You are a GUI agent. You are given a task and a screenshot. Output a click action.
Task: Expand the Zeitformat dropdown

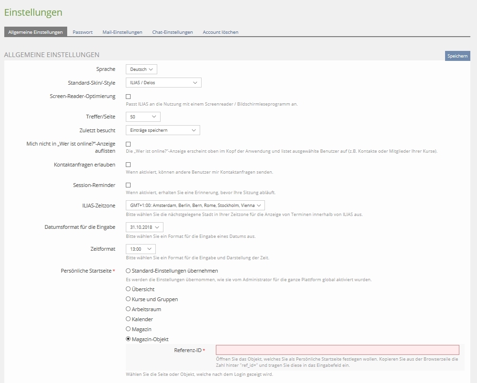(141, 249)
